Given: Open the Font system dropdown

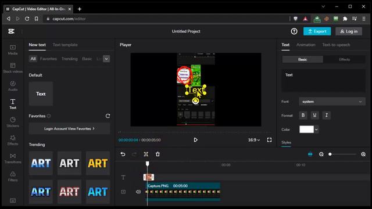Looking at the screenshot, I should tap(332, 102).
